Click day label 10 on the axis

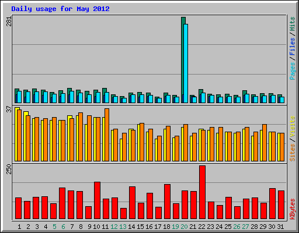pos(96,227)
